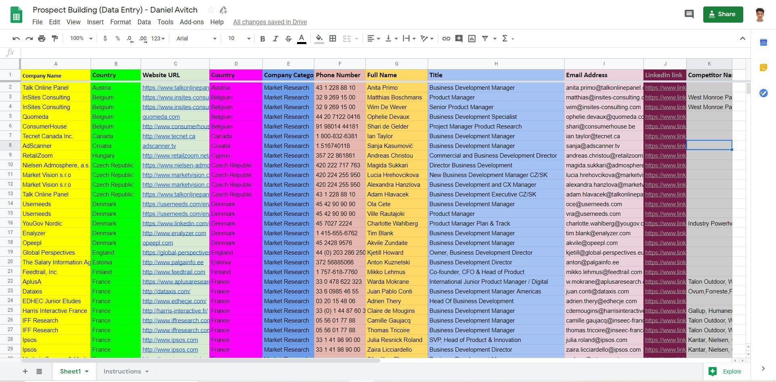
Task: Select the Paint format tool
Action: point(55,38)
